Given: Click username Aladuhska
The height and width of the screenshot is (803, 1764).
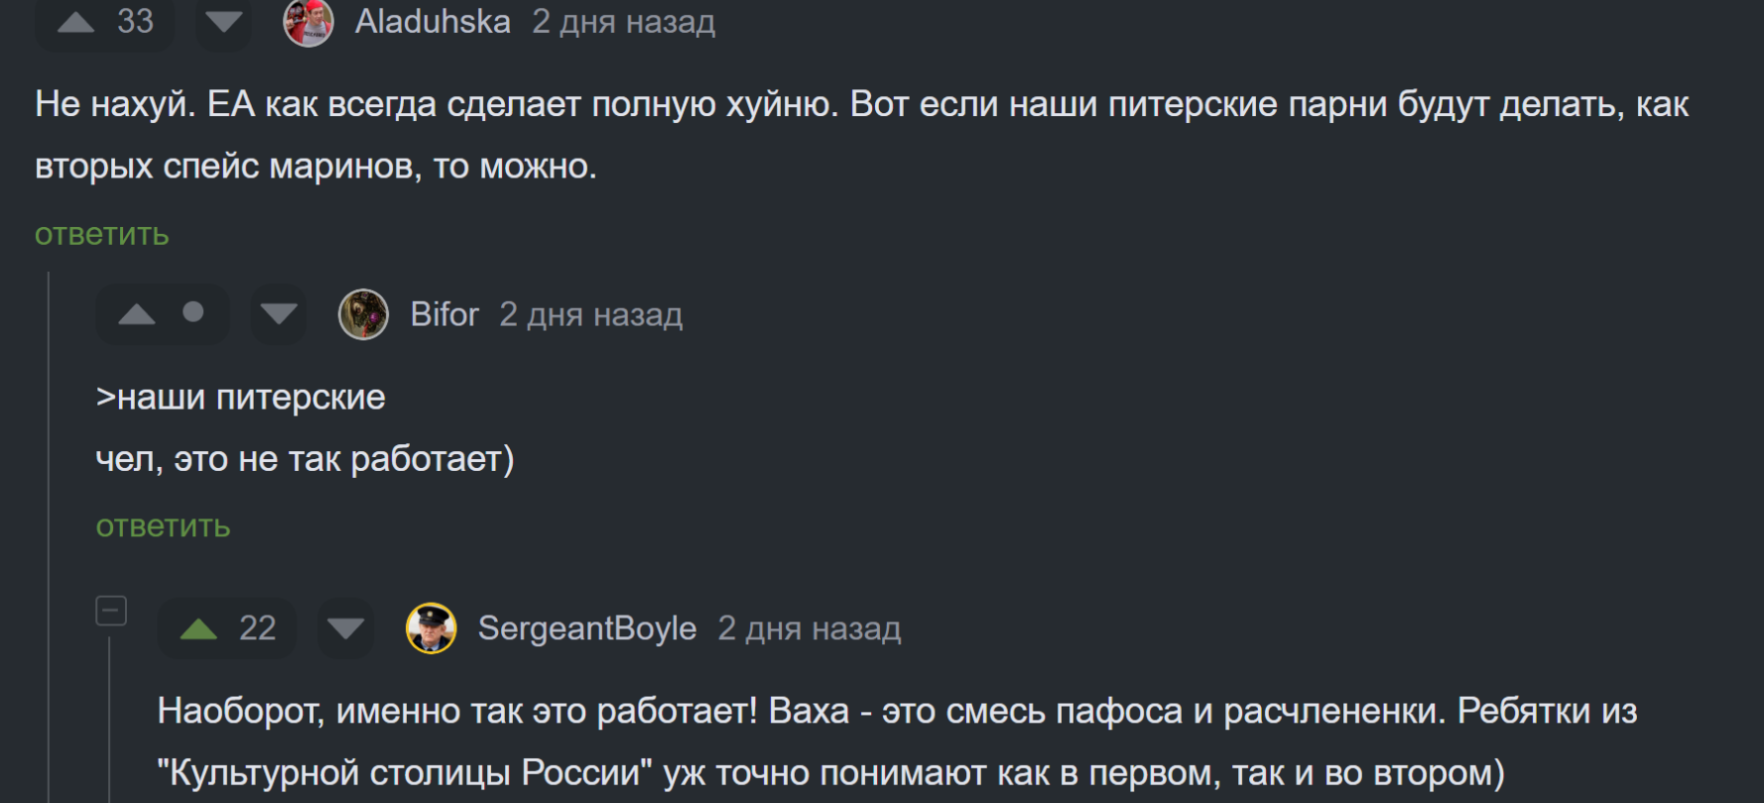Looking at the screenshot, I should point(433,22).
